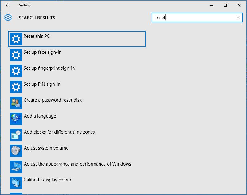Click the users icon for password reset disk

(x=16, y=103)
